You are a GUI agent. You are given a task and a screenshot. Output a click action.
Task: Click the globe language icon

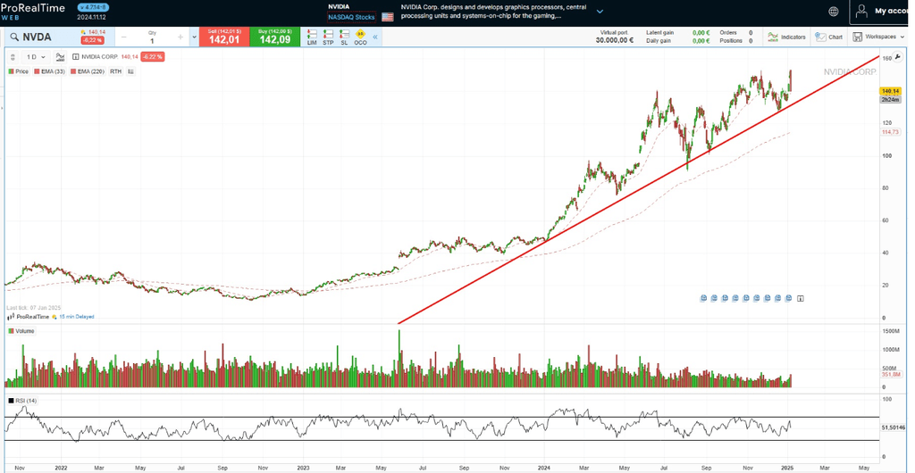(834, 12)
